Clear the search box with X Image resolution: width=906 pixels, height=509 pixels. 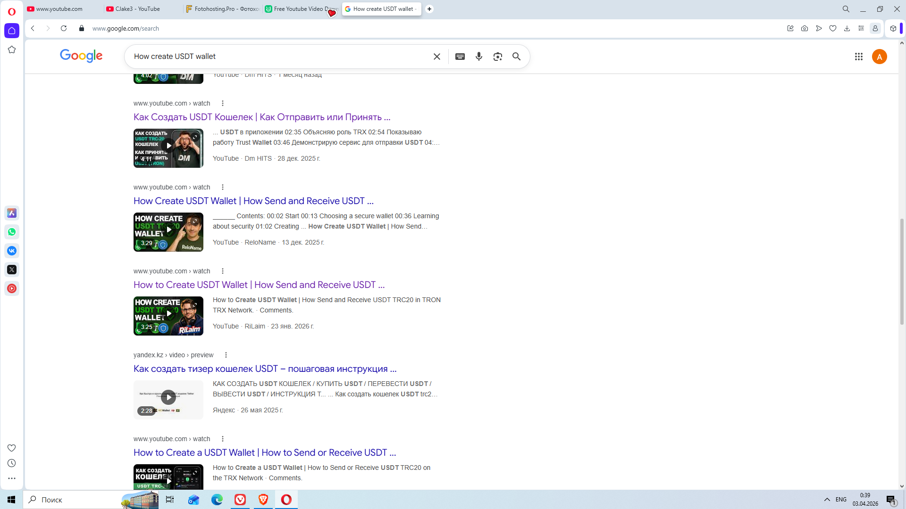click(x=437, y=57)
